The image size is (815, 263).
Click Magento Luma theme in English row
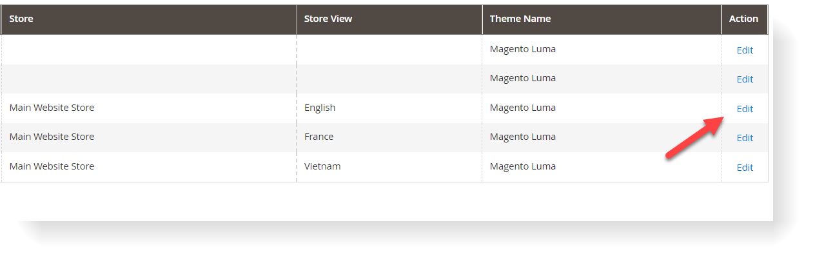tap(522, 108)
